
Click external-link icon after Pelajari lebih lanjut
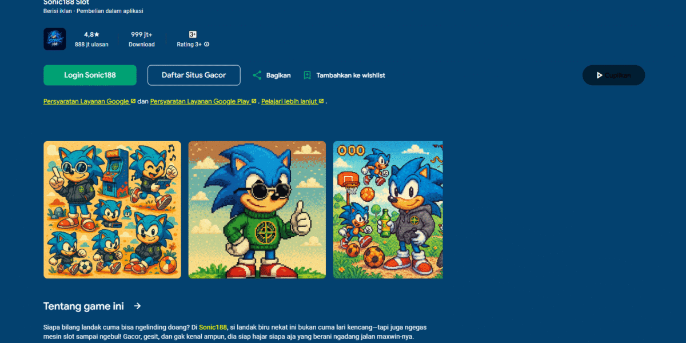[x=321, y=101]
